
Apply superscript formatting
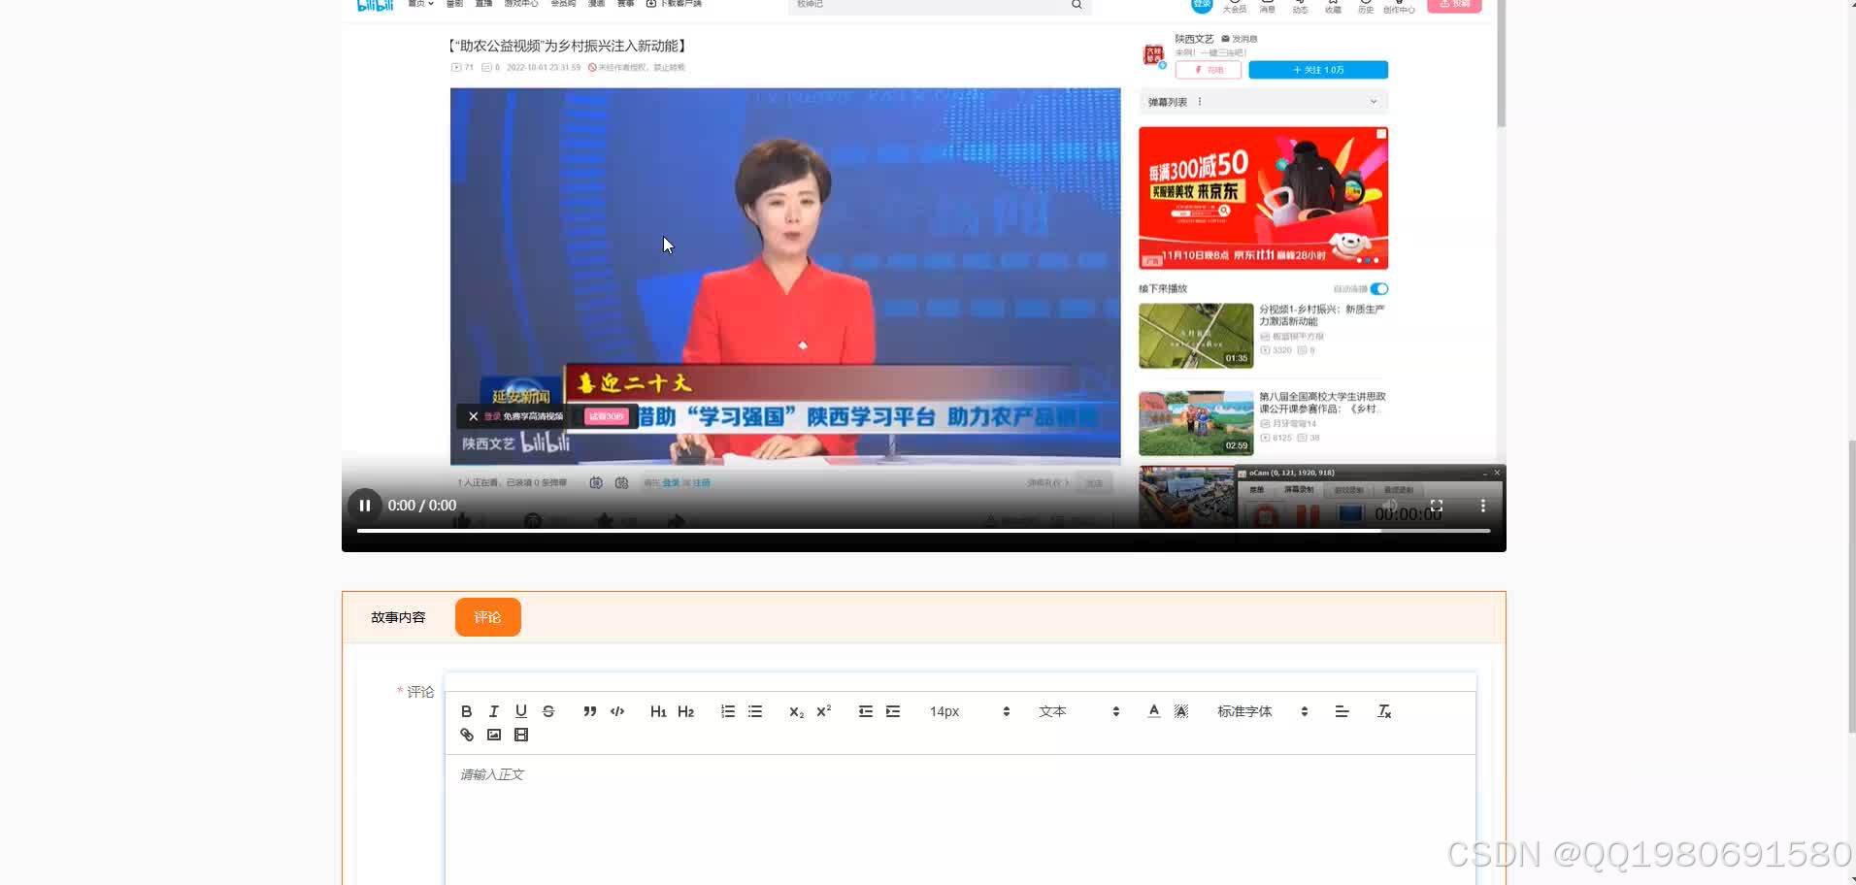(824, 711)
